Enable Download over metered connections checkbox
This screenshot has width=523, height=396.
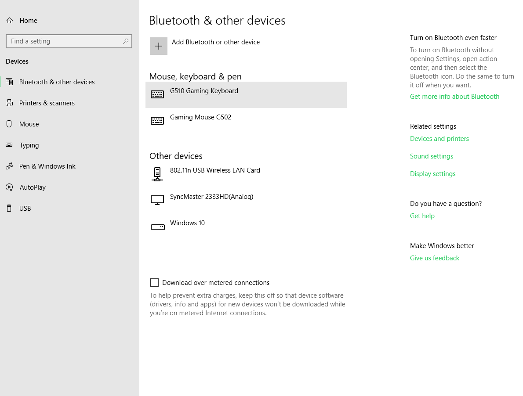point(154,283)
